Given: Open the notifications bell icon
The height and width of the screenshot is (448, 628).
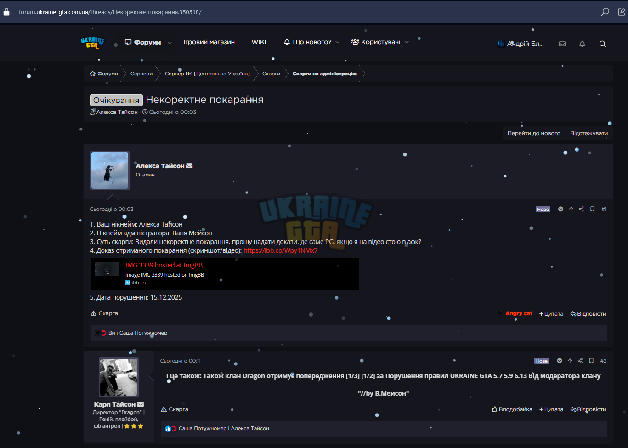Looking at the screenshot, I should pos(582,44).
